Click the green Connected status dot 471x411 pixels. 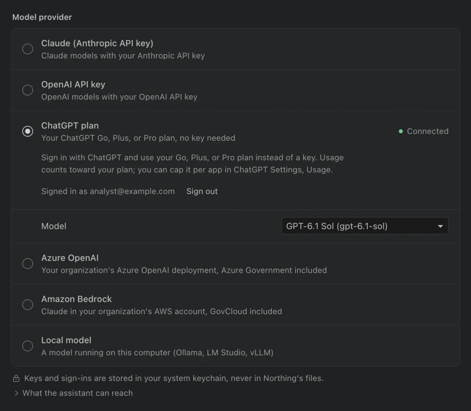coord(400,131)
